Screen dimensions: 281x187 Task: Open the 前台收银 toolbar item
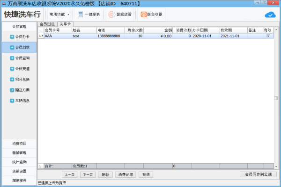pos(151,14)
